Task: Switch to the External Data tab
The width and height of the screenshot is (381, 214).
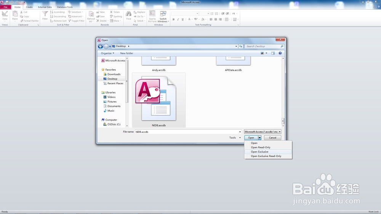Action: pyautogui.click(x=45, y=7)
